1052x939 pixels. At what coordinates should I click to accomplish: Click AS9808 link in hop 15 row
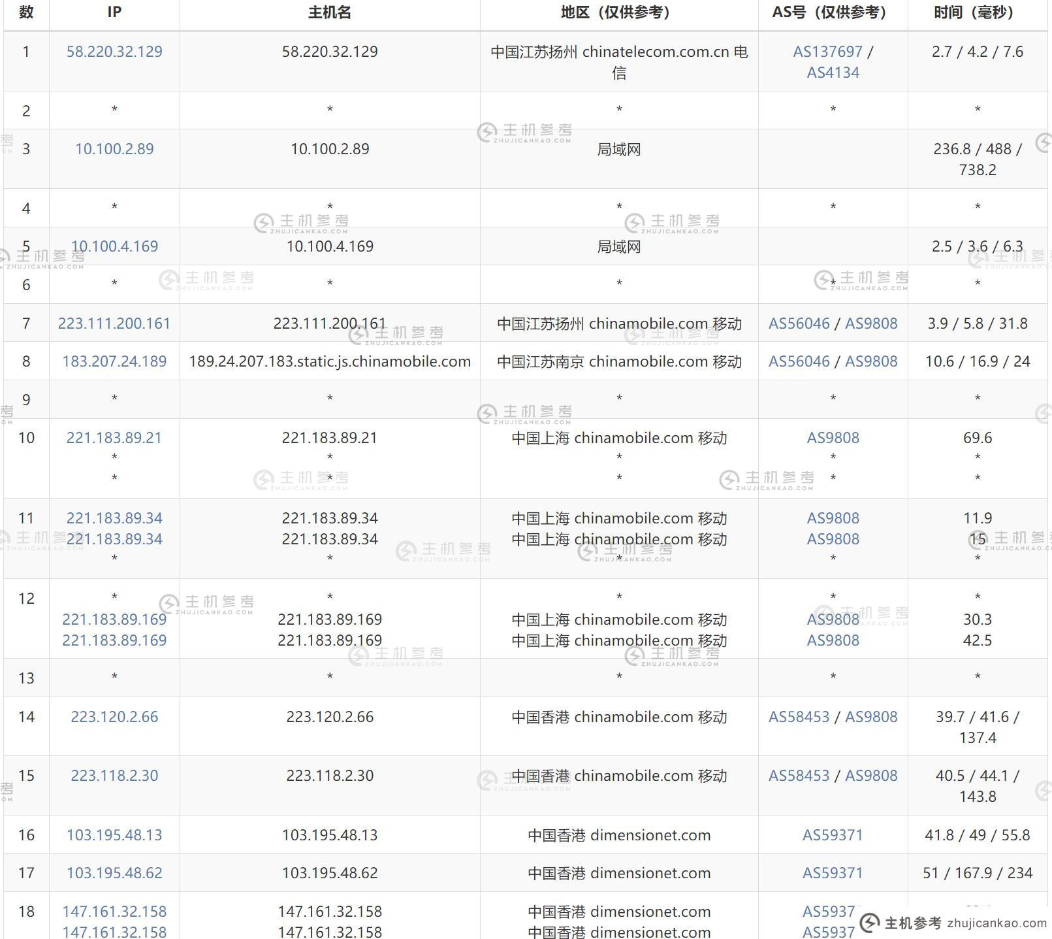click(871, 776)
